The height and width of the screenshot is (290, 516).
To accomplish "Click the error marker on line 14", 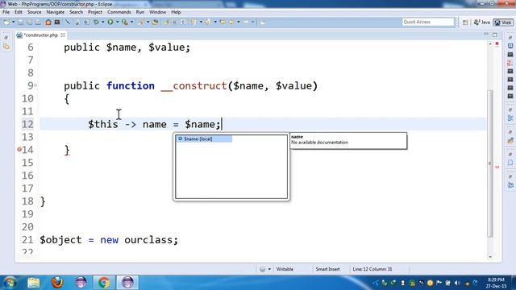I will pyautogui.click(x=19, y=150).
